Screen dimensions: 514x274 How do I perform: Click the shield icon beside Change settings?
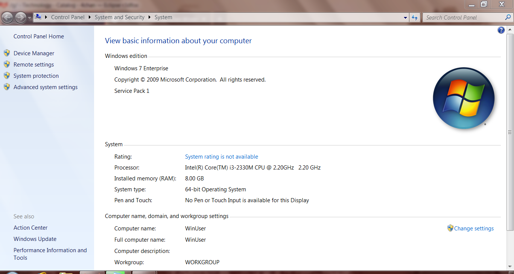coord(450,228)
